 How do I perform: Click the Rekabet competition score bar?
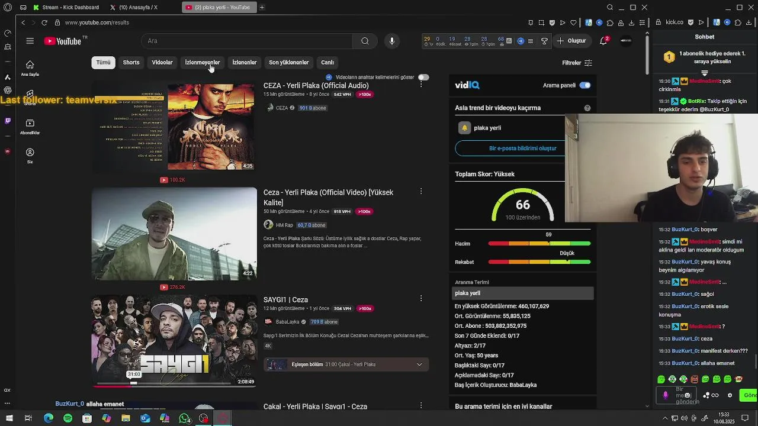pyautogui.click(x=539, y=262)
